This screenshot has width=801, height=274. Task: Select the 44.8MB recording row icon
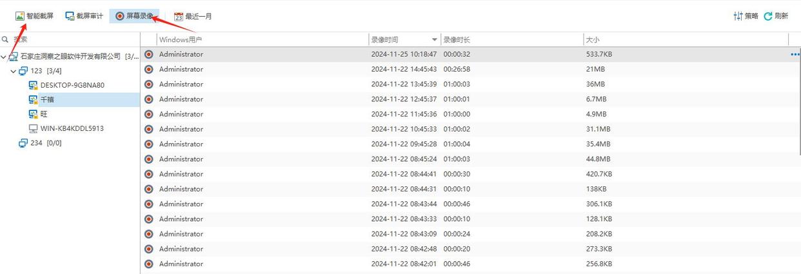pos(149,159)
